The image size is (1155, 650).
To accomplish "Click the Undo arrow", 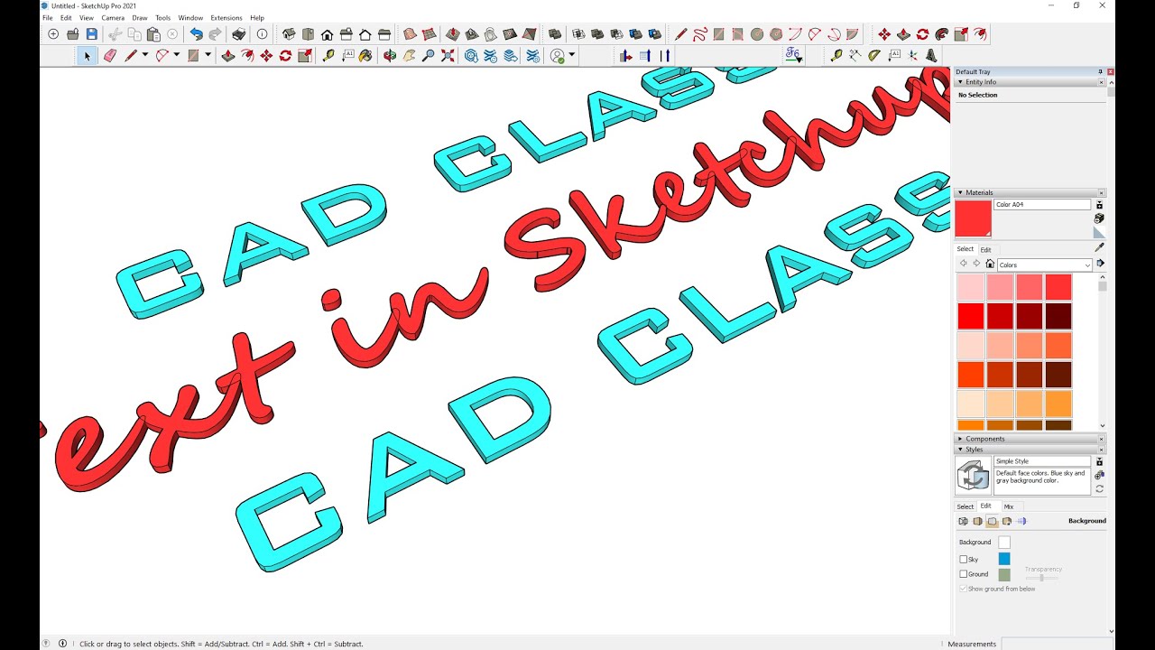I will click(196, 34).
